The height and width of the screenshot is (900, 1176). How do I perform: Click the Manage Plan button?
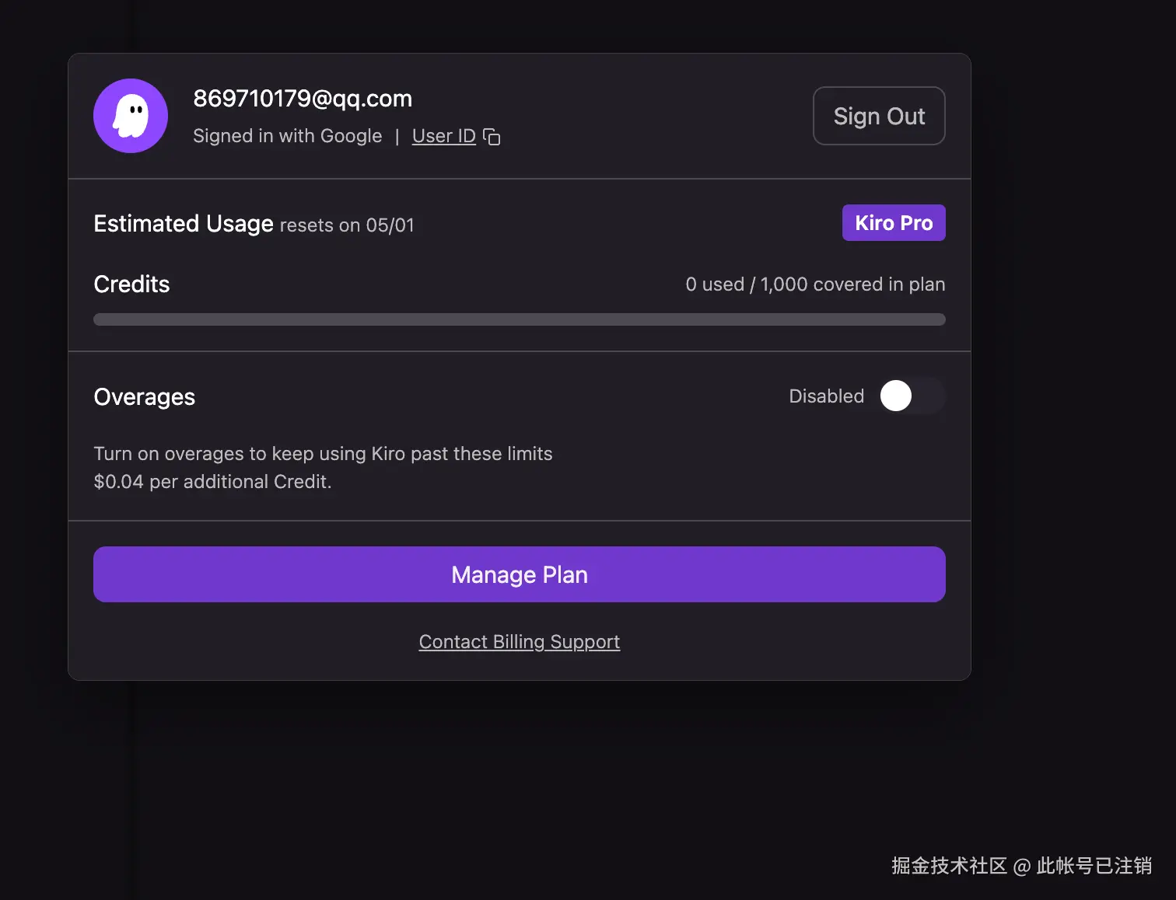pos(519,574)
